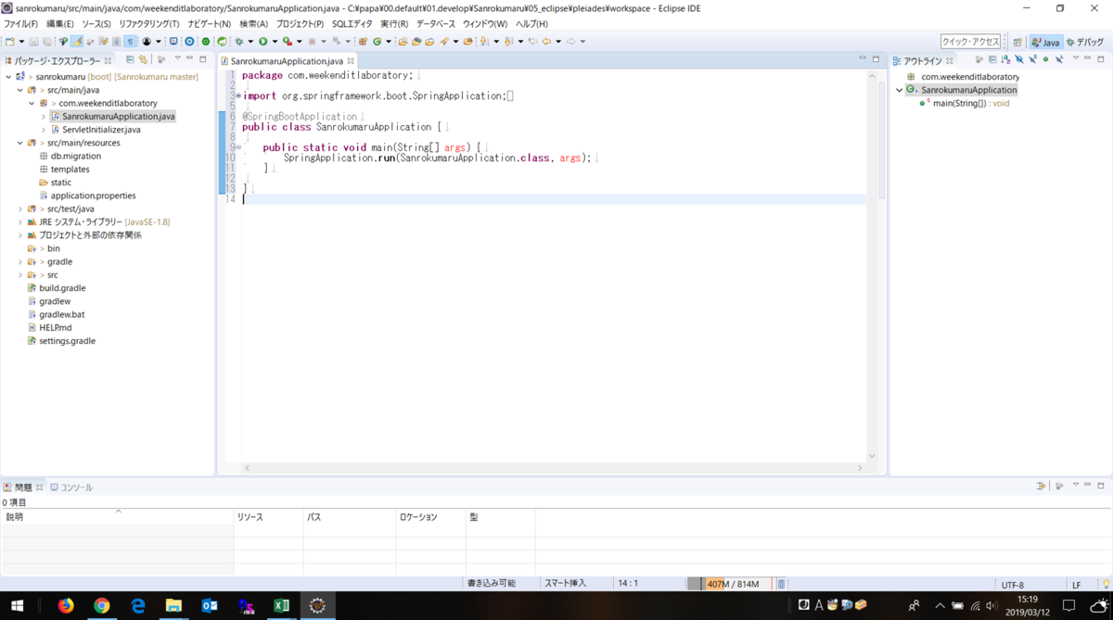1113x620 pixels.
Task: Switch to the デバッグ perspective
Action: click(x=1083, y=42)
